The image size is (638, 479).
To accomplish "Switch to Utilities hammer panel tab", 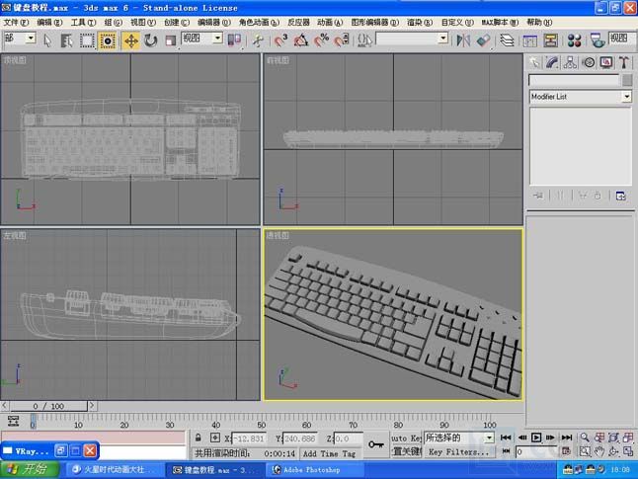I will click(624, 62).
